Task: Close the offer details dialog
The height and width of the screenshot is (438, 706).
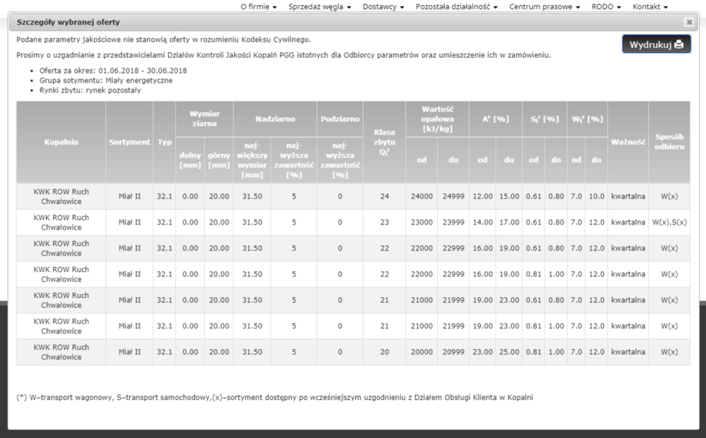Action: pos(688,22)
